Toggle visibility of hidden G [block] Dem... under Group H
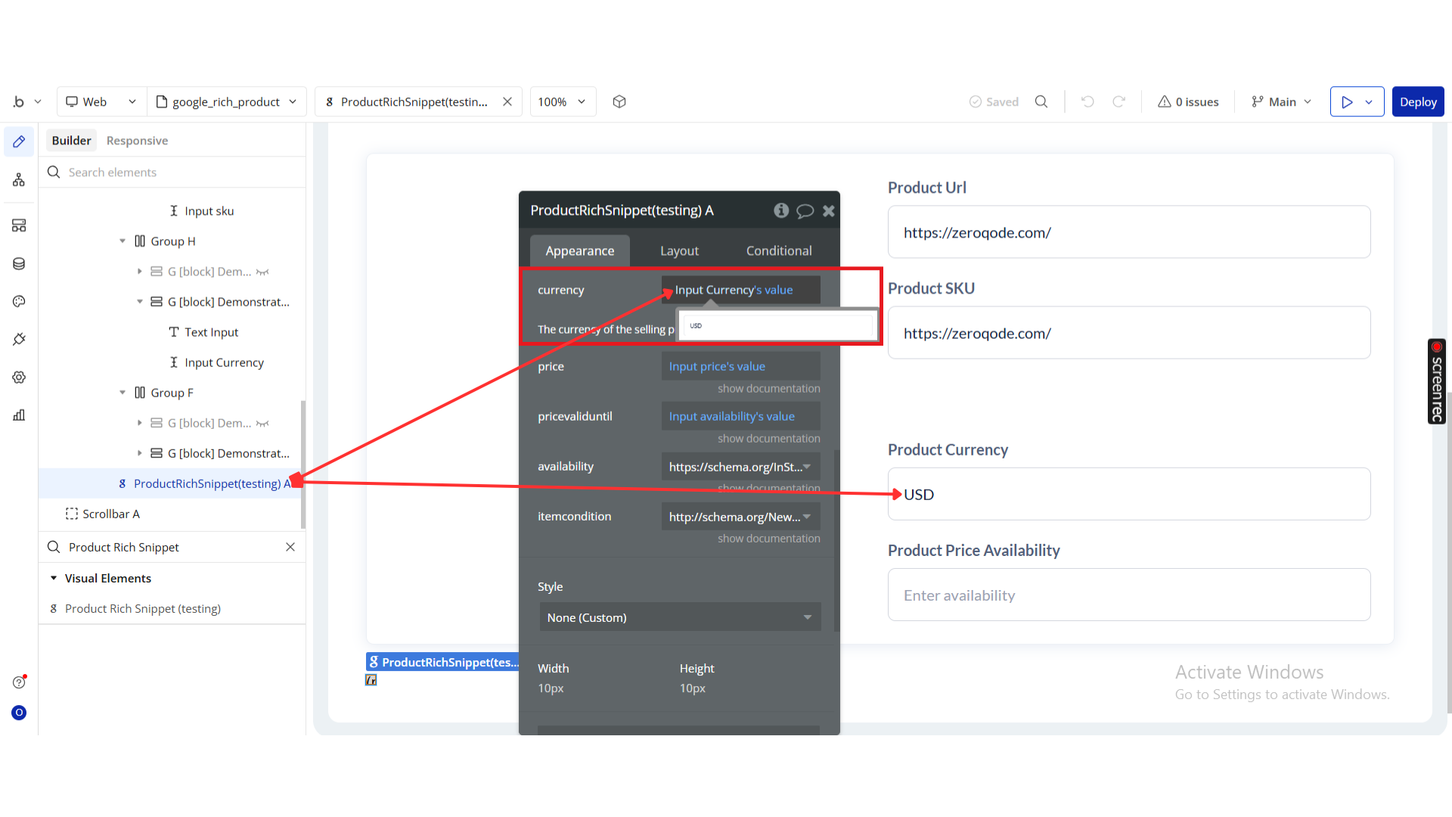Screen dimensions: 1452x817 coord(262,272)
